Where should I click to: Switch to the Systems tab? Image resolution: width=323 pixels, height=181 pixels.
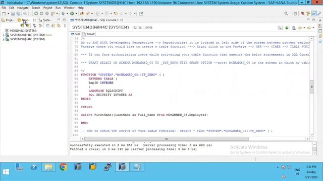(x=45, y=20)
